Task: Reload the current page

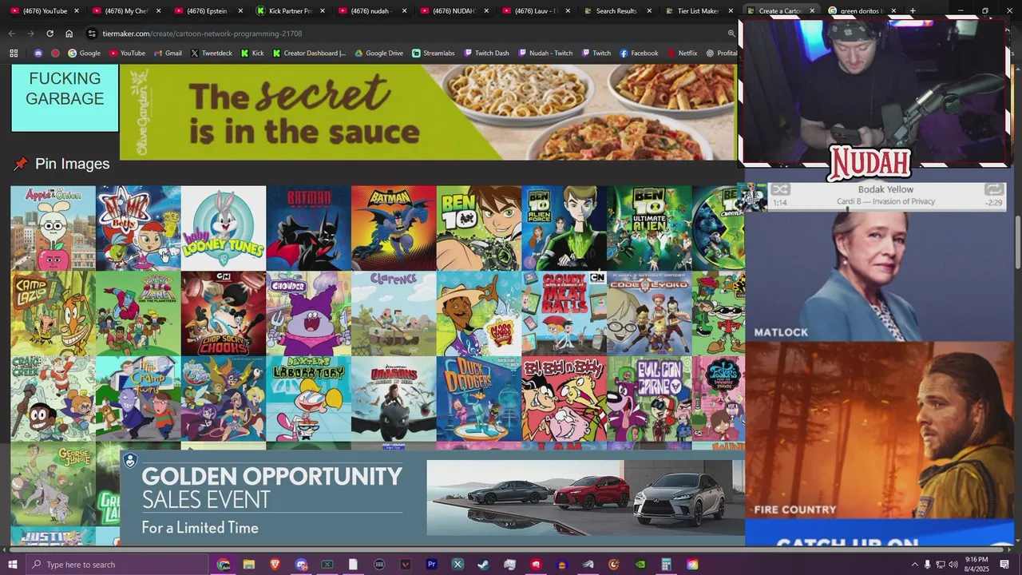Action: (50, 34)
